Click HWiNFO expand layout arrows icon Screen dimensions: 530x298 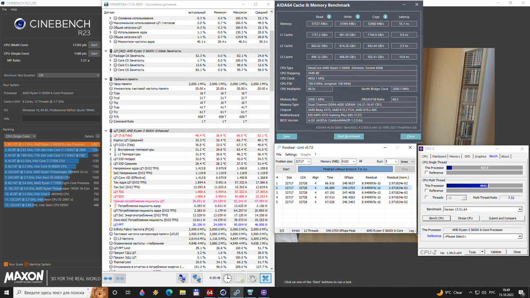click(108, 279)
